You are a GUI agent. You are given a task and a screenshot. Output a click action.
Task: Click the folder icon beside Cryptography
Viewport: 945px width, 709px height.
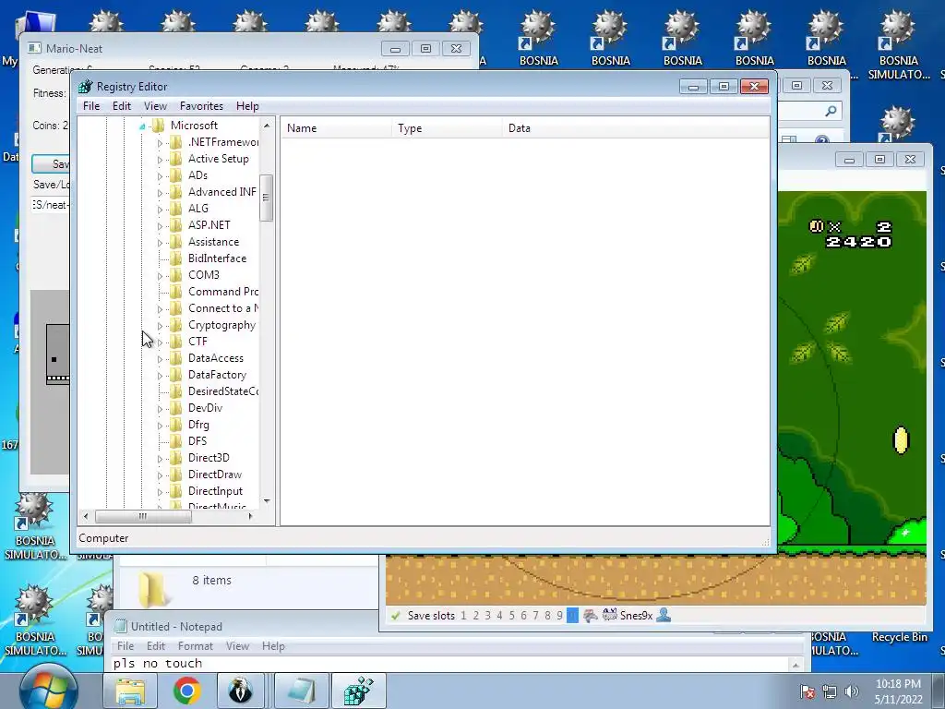point(176,325)
